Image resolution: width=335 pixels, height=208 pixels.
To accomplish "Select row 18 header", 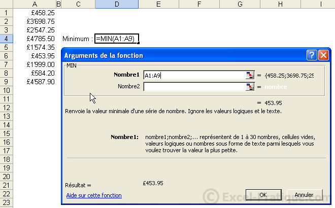I will click(x=6, y=159).
